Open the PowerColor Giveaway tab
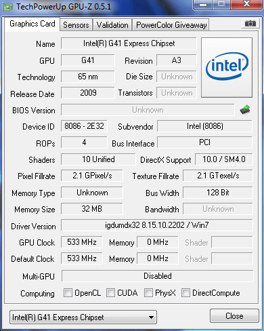The height and width of the screenshot is (331, 264). pos(171,25)
